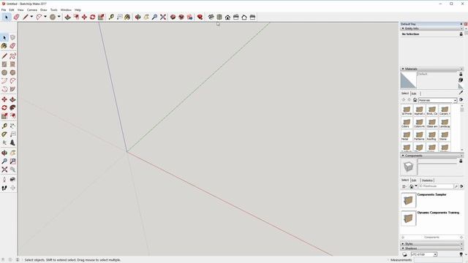The height and width of the screenshot is (263, 468).
Task: Choose the Protractor tool
Action: pos(4,134)
